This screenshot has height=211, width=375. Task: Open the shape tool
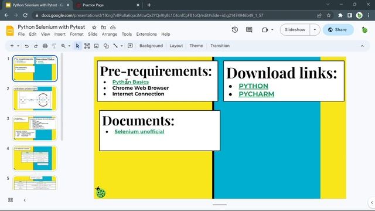click(106, 46)
